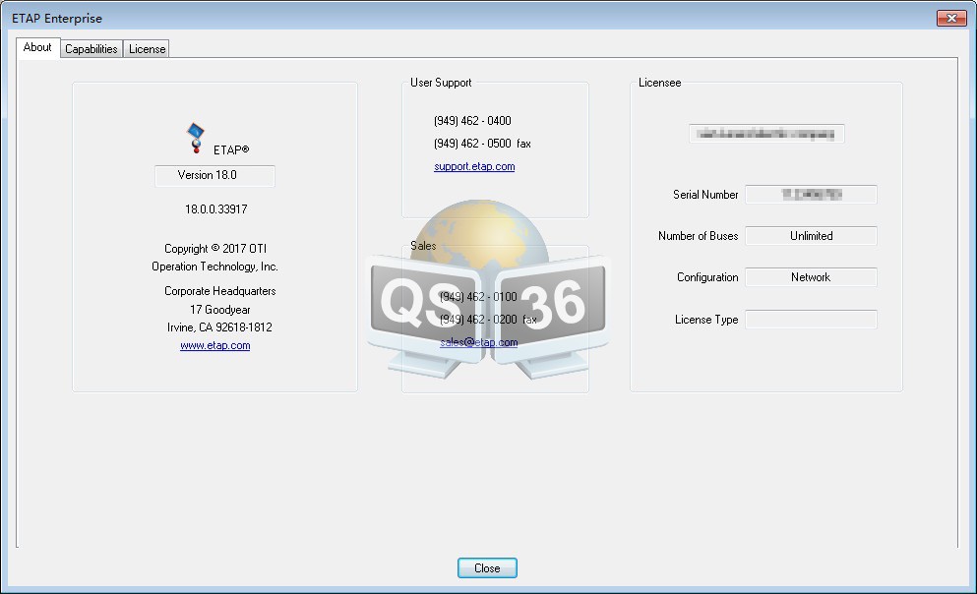Click Operation Technology, Inc. text

[x=214, y=267]
